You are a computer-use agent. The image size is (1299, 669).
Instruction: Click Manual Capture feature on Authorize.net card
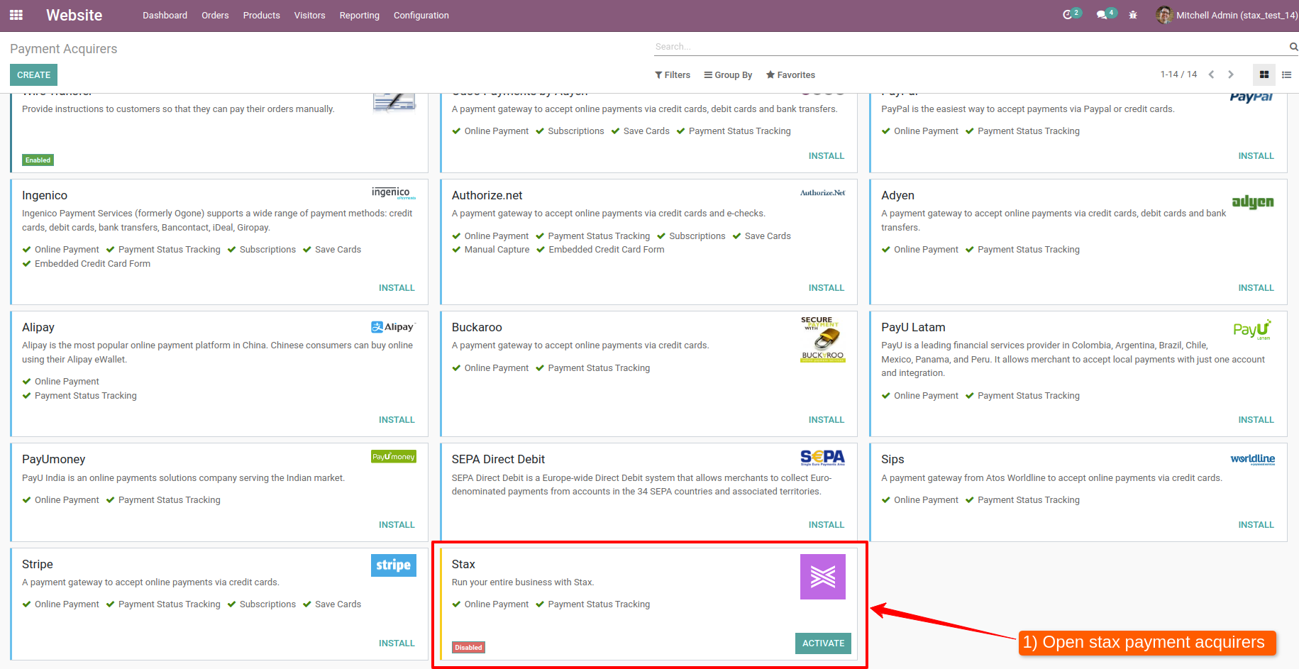(x=491, y=249)
